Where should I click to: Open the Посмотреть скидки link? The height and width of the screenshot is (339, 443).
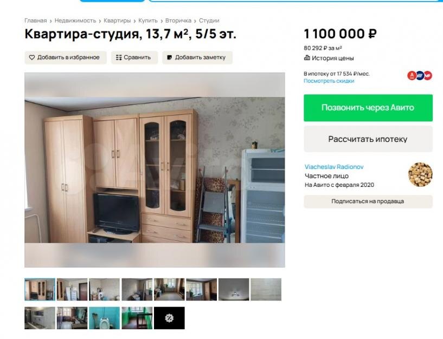click(x=329, y=81)
